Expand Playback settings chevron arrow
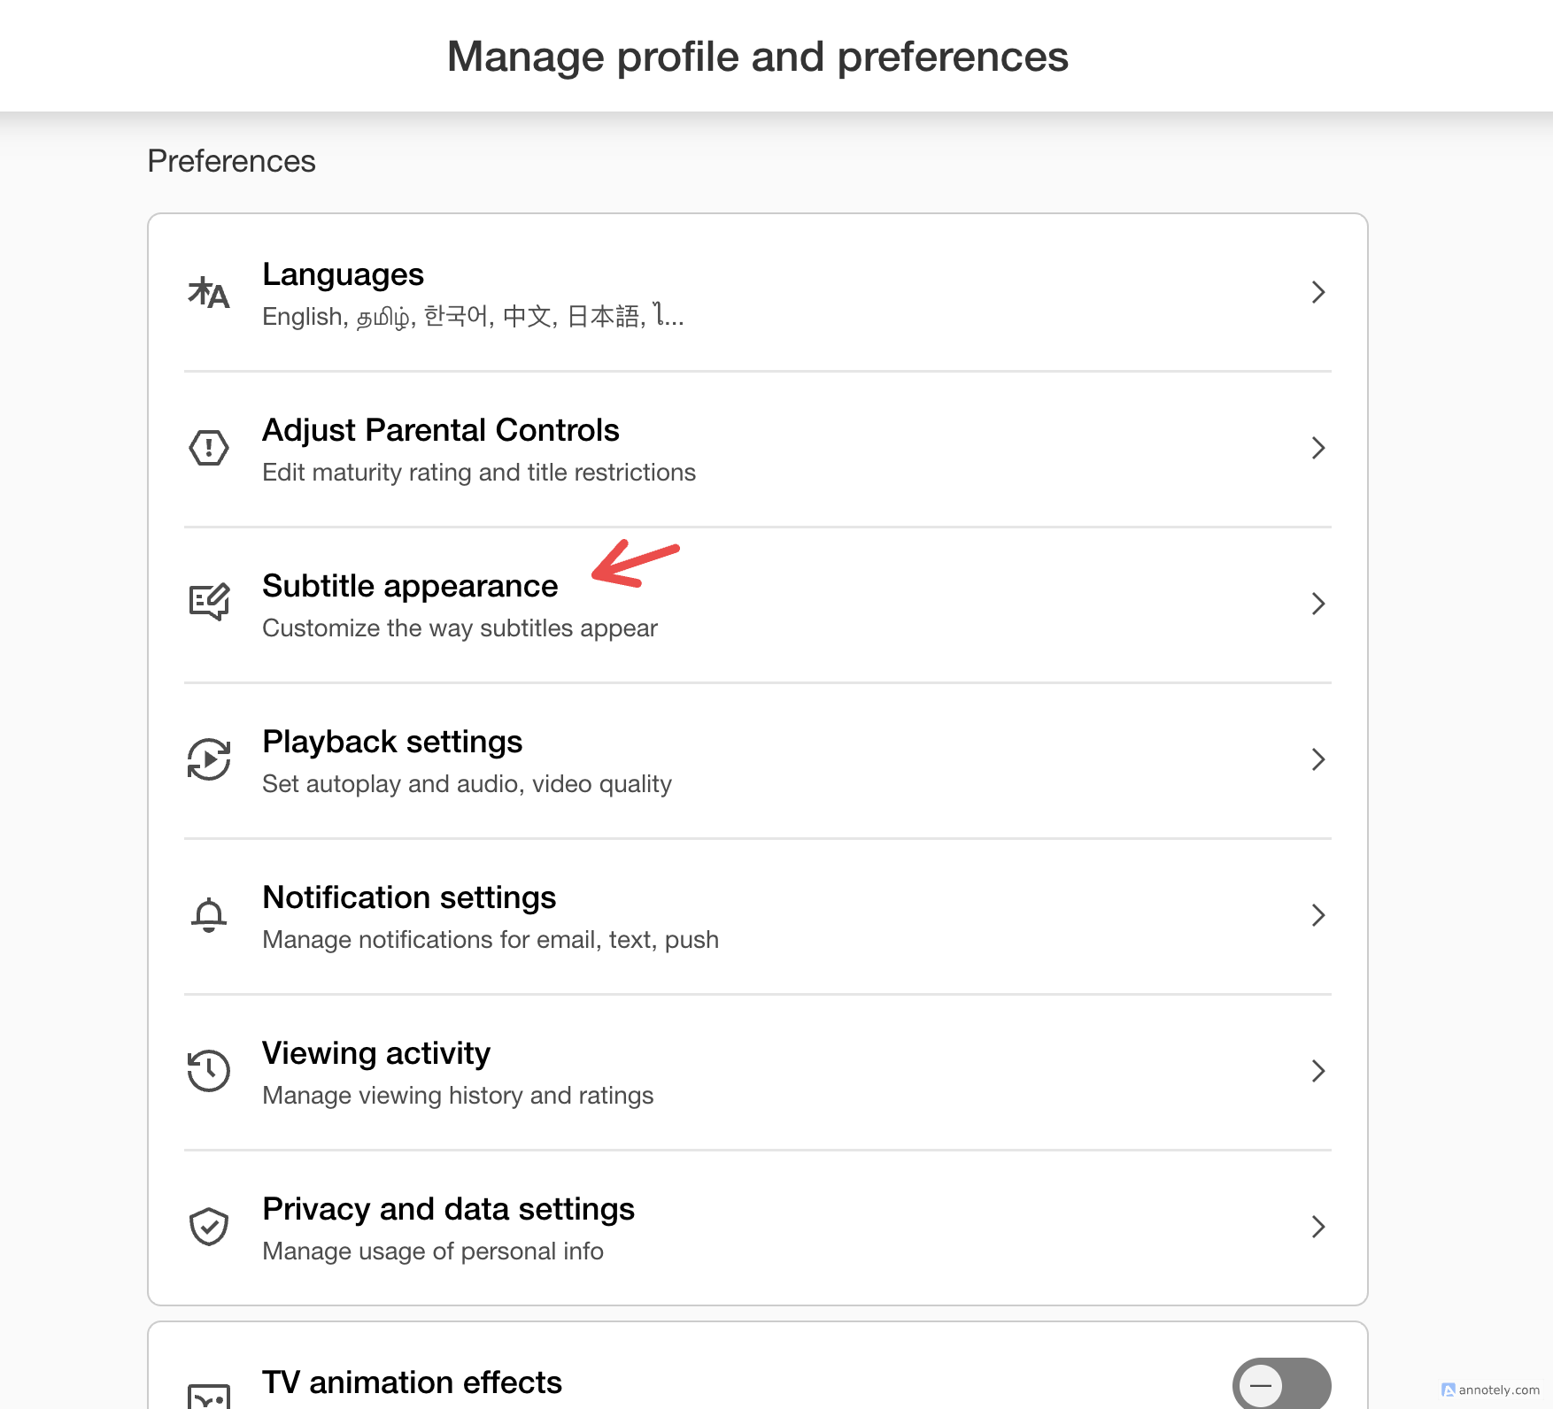The image size is (1553, 1409). 1317,759
